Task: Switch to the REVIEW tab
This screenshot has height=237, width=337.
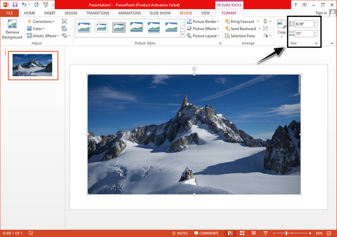Action: pos(186,13)
